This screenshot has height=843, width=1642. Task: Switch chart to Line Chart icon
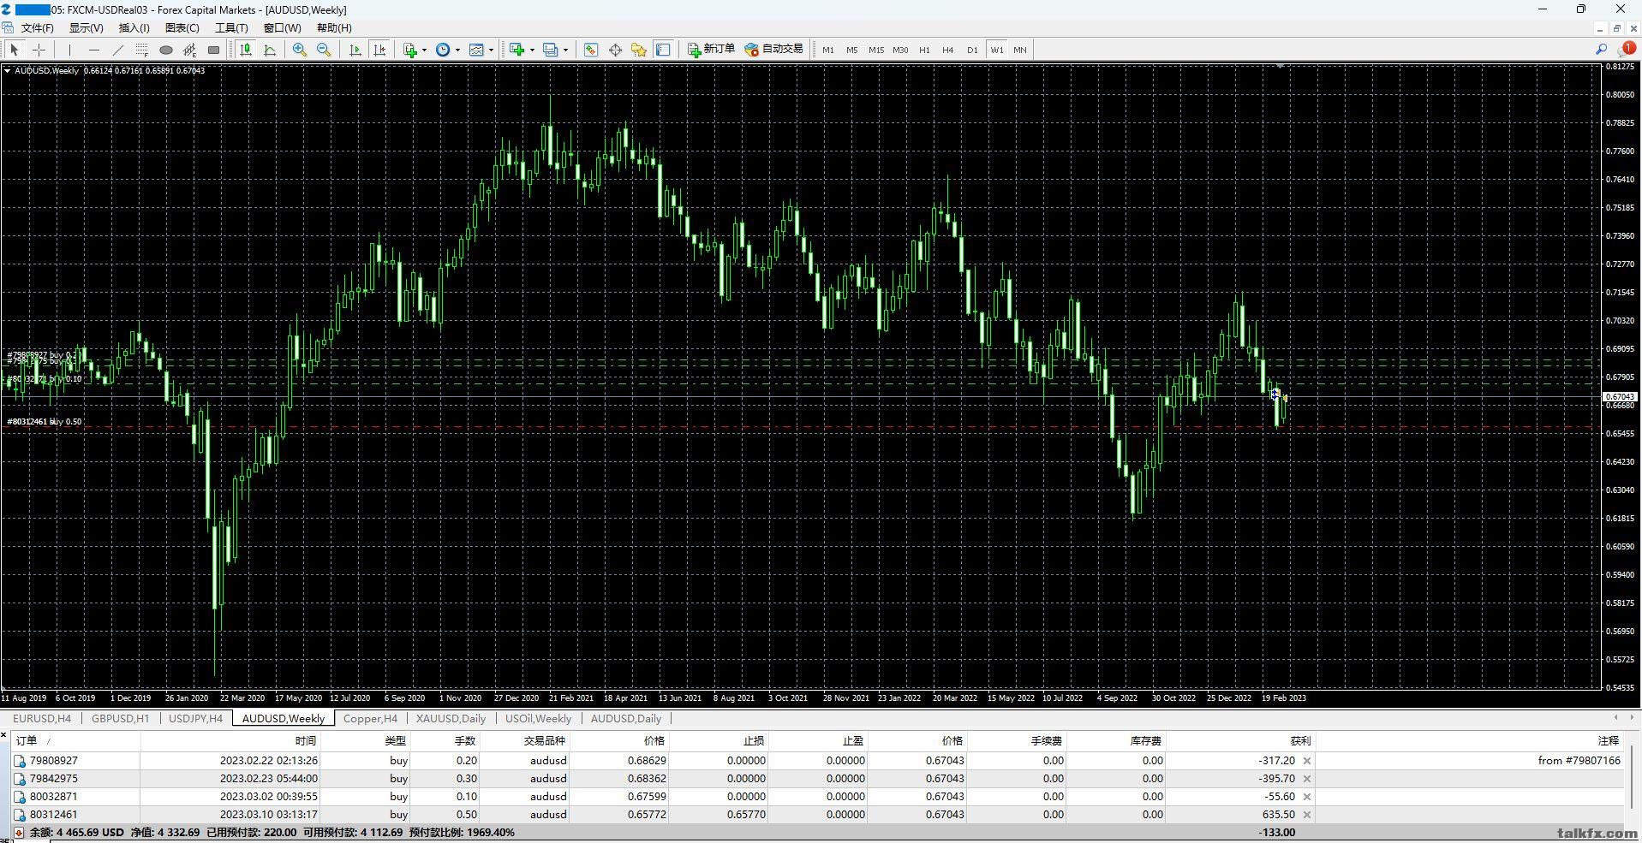(x=270, y=50)
